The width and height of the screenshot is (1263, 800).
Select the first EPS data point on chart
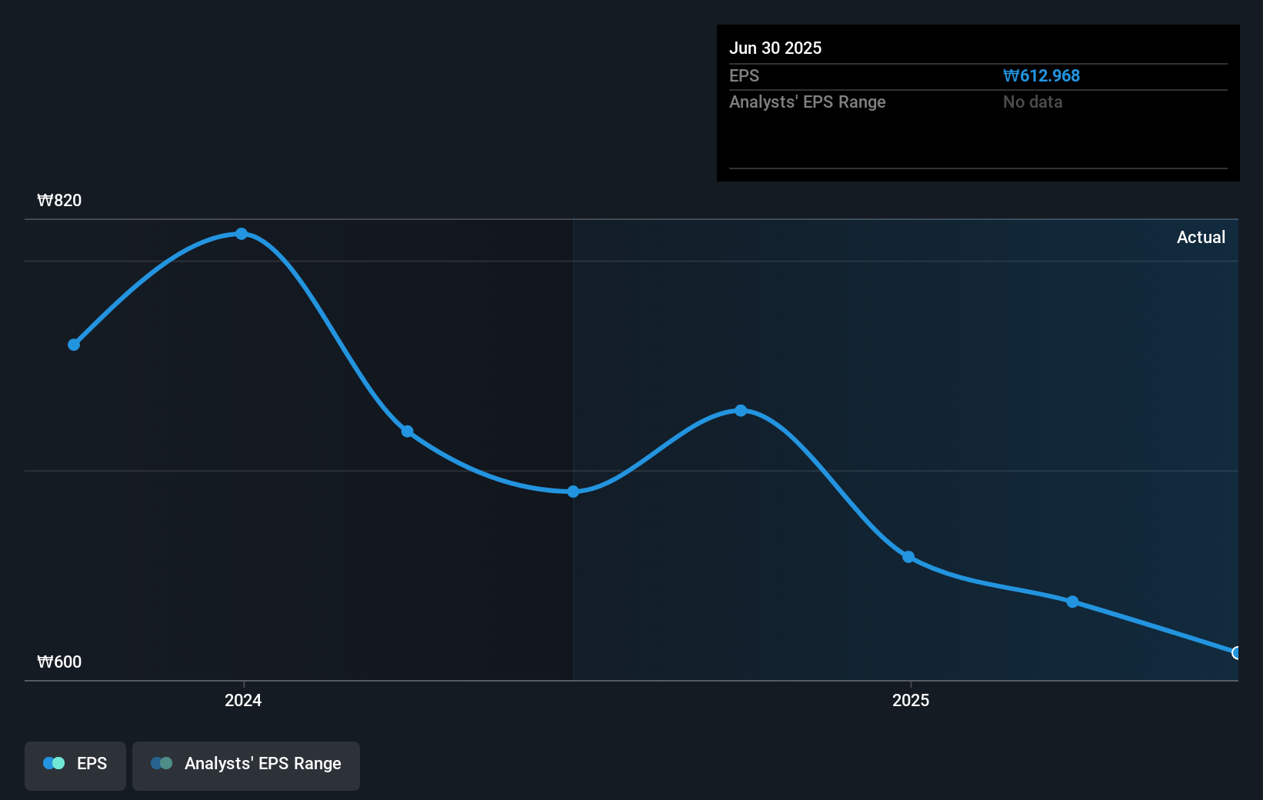click(x=73, y=345)
